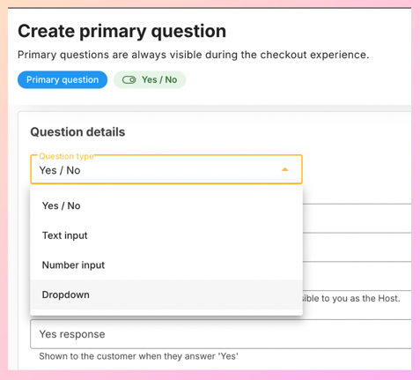Click the Question details section heading
Image resolution: width=420 pixels, height=380 pixels.
(77, 132)
